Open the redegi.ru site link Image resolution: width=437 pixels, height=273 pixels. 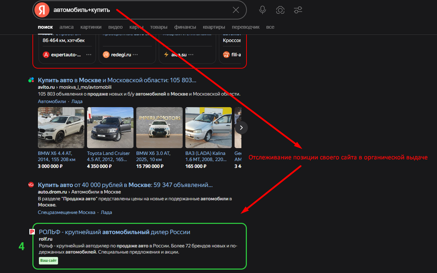click(121, 55)
